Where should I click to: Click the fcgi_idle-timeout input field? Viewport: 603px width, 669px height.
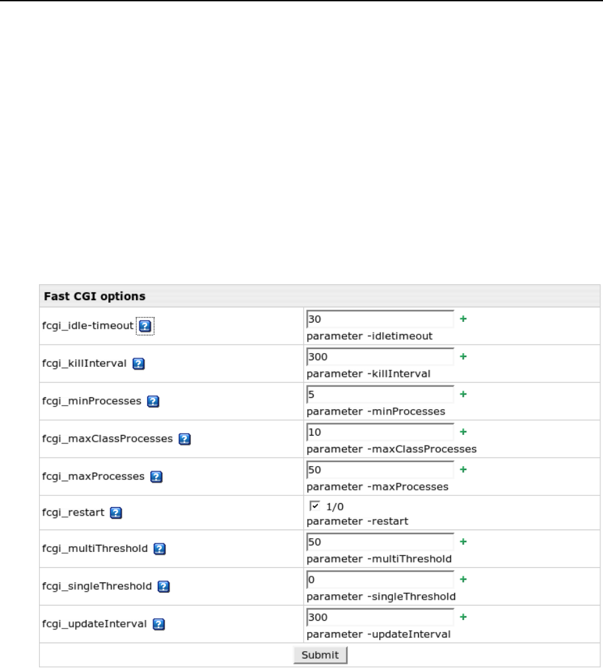click(x=380, y=319)
